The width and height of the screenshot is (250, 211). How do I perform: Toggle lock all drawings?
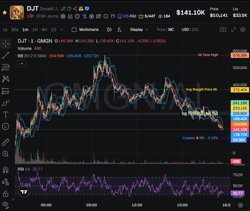click(x=6, y=194)
